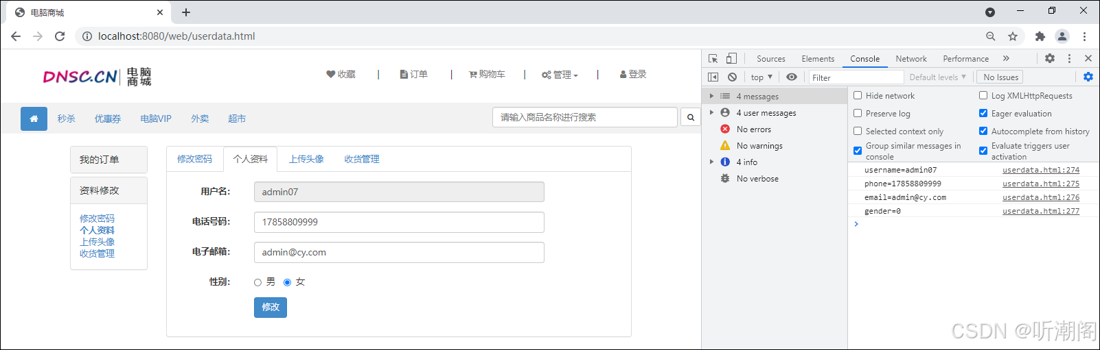This screenshot has height=350, width=1100.
Task: Click the 电话号码 input field
Action: point(399,222)
